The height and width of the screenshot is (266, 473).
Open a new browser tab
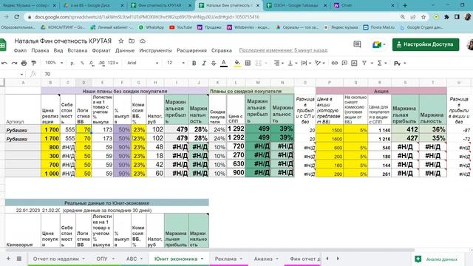[405, 5]
